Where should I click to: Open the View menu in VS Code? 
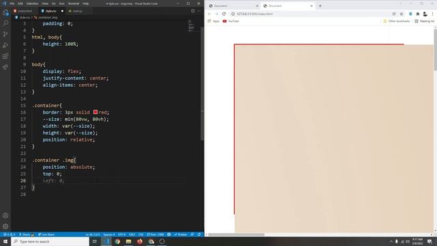point(45,3)
